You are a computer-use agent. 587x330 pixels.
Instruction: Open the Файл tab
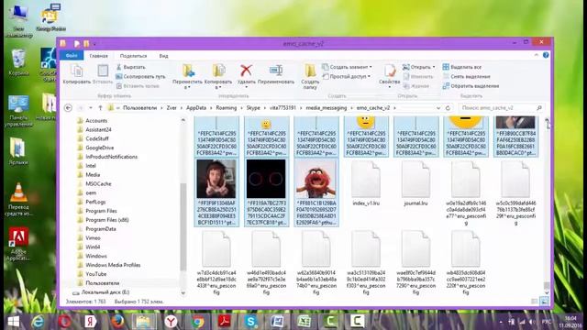click(72, 55)
